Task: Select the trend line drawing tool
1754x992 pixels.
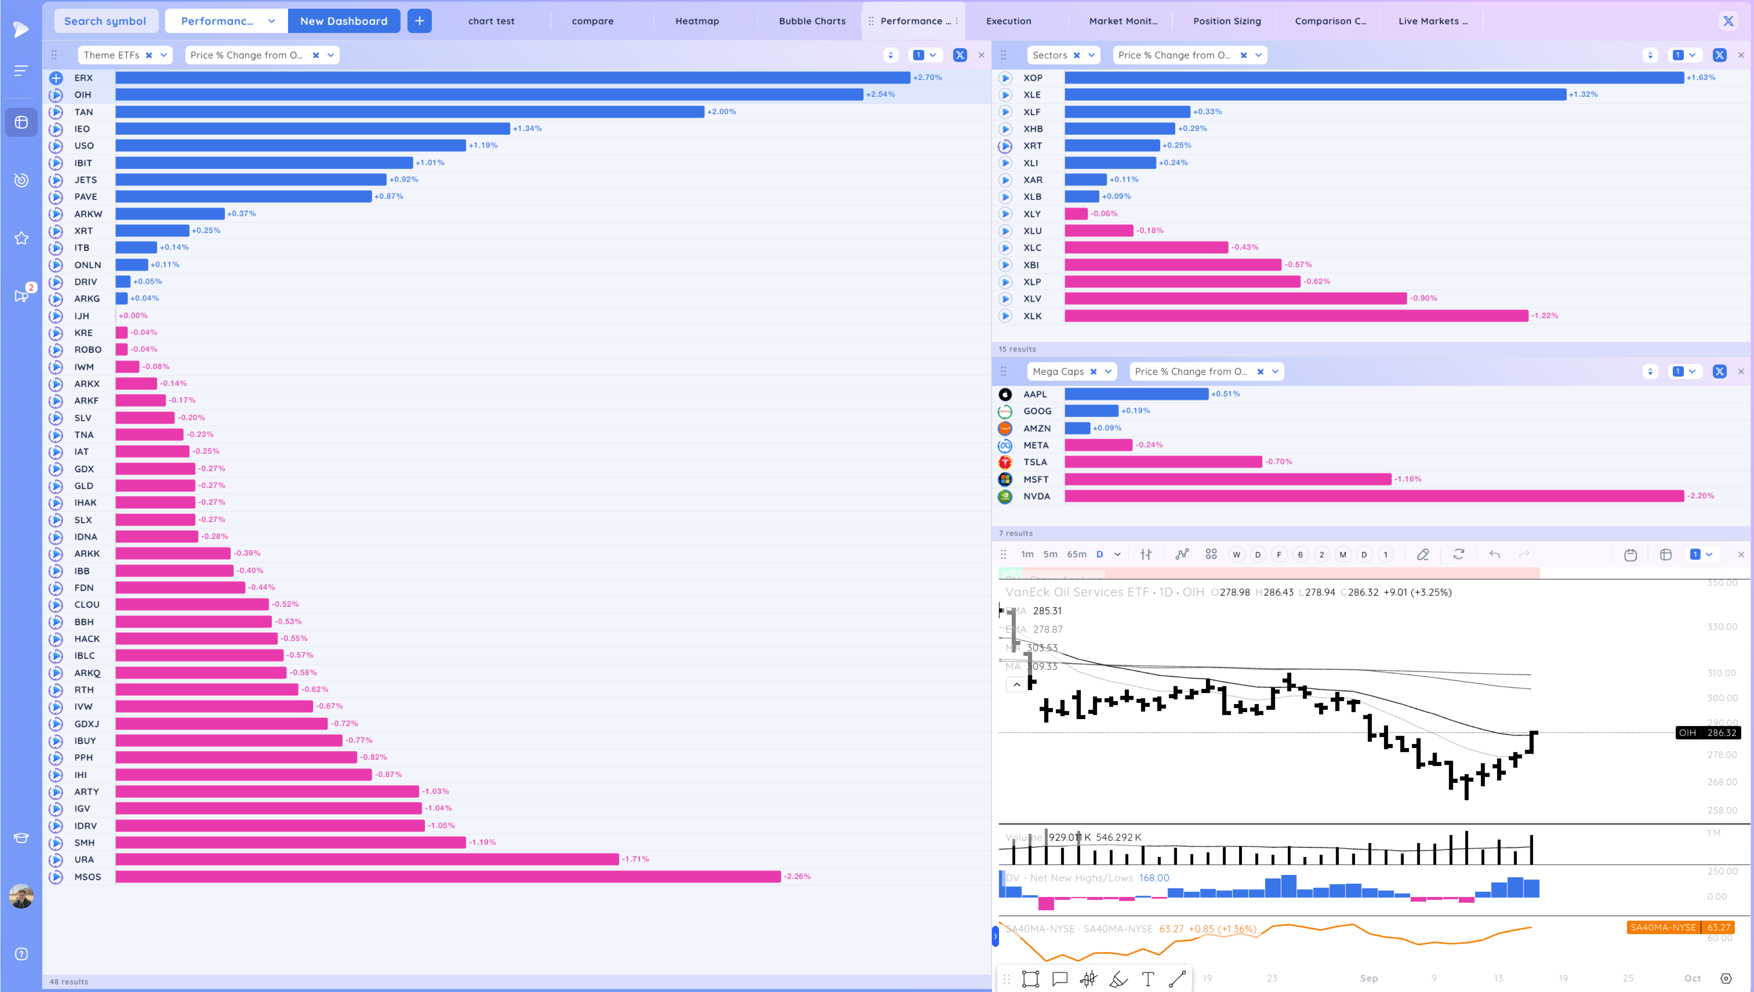Action: [1177, 979]
